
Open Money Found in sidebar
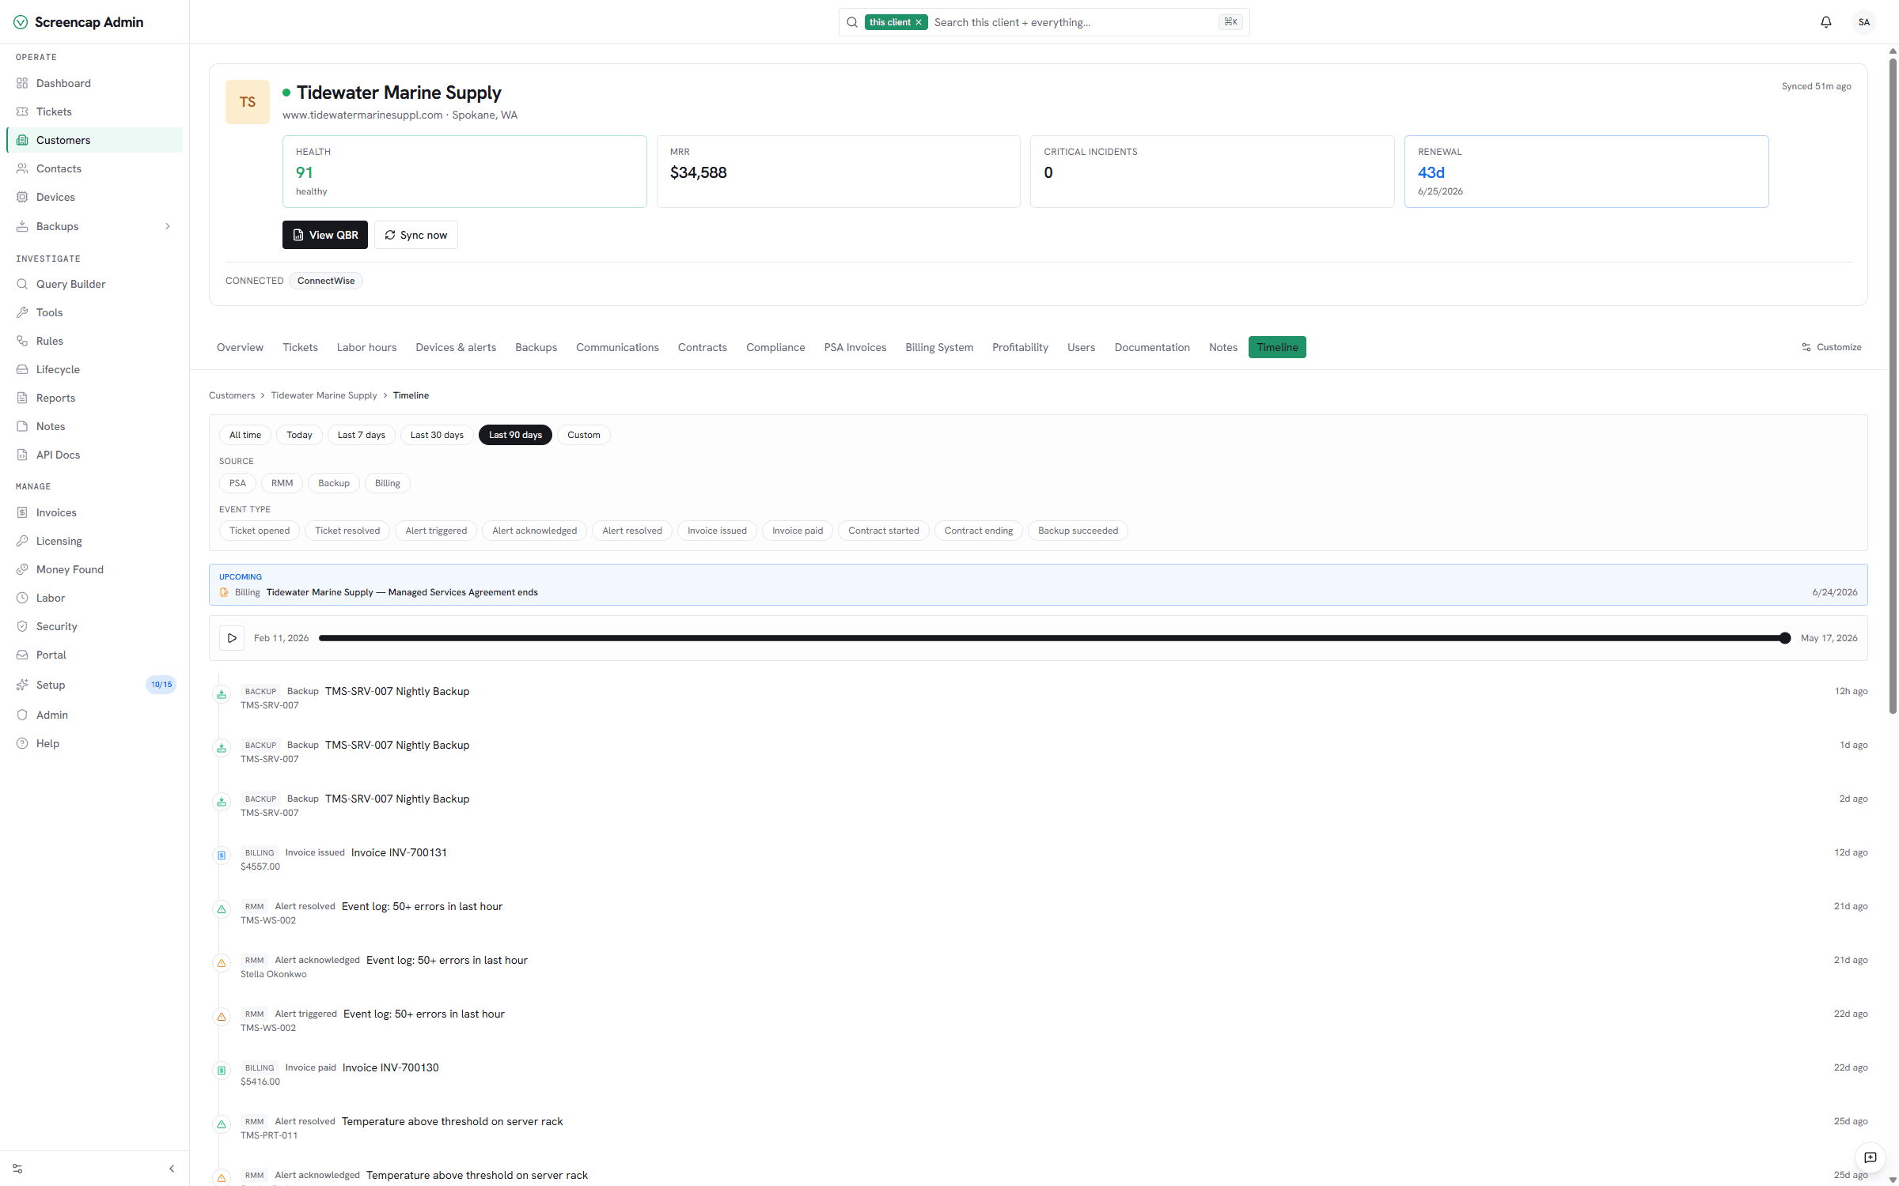click(94, 569)
